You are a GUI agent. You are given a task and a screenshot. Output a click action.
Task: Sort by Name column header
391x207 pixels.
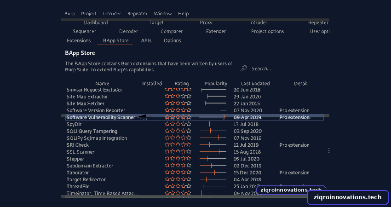[x=102, y=84]
